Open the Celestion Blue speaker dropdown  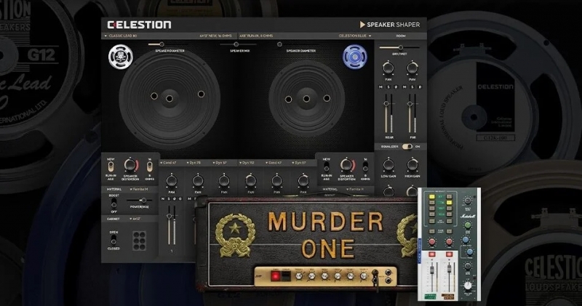tap(355, 36)
